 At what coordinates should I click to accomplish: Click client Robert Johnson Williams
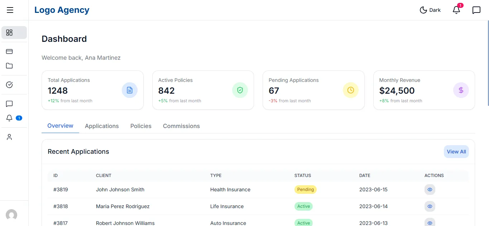click(x=125, y=223)
